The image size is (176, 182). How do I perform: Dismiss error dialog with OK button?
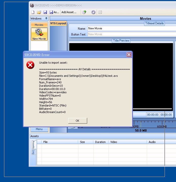tap(78, 121)
